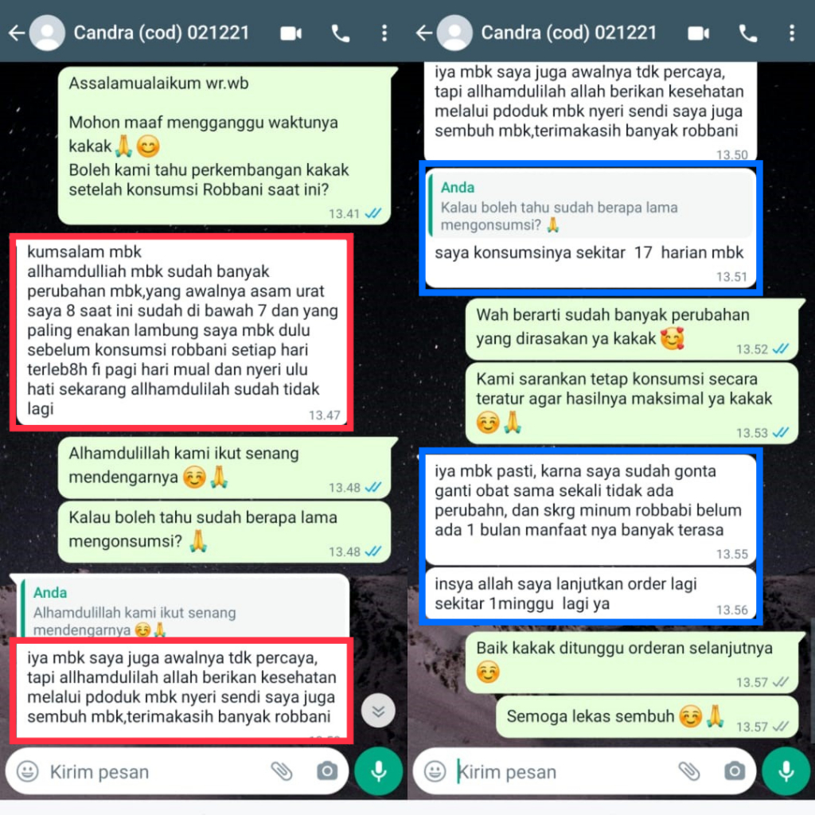Jump to latest messages with double-chevron button
This screenshot has width=815, height=815.
coord(378,711)
